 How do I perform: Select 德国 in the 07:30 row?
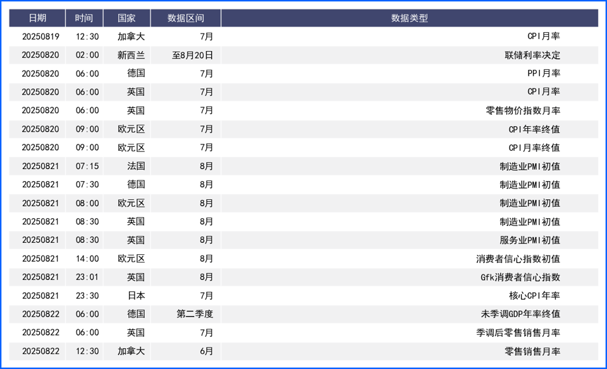(136, 184)
